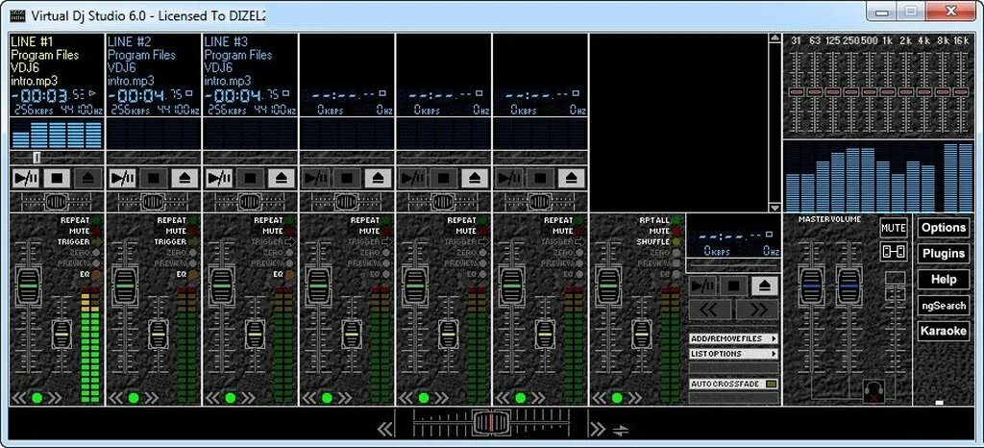Click the LINE #1 time display
The height and width of the screenshot is (448, 984).
(x=57, y=95)
